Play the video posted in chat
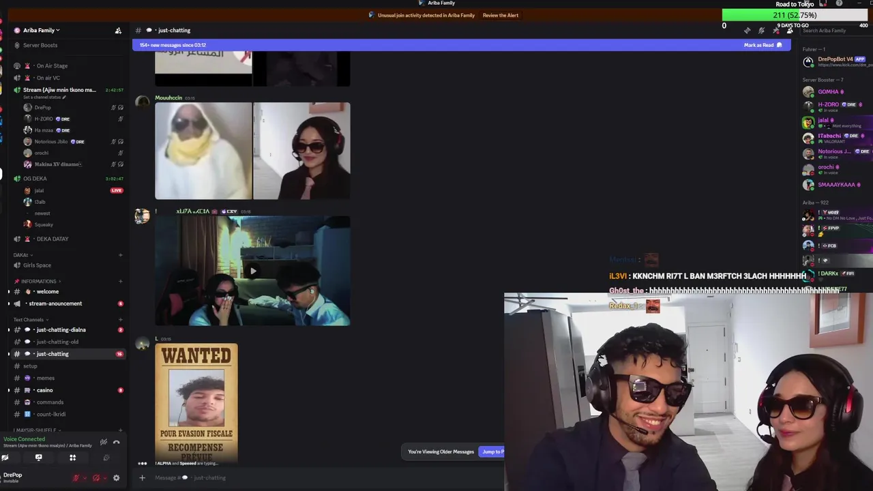Image resolution: width=873 pixels, height=491 pixels. (253, 271)
